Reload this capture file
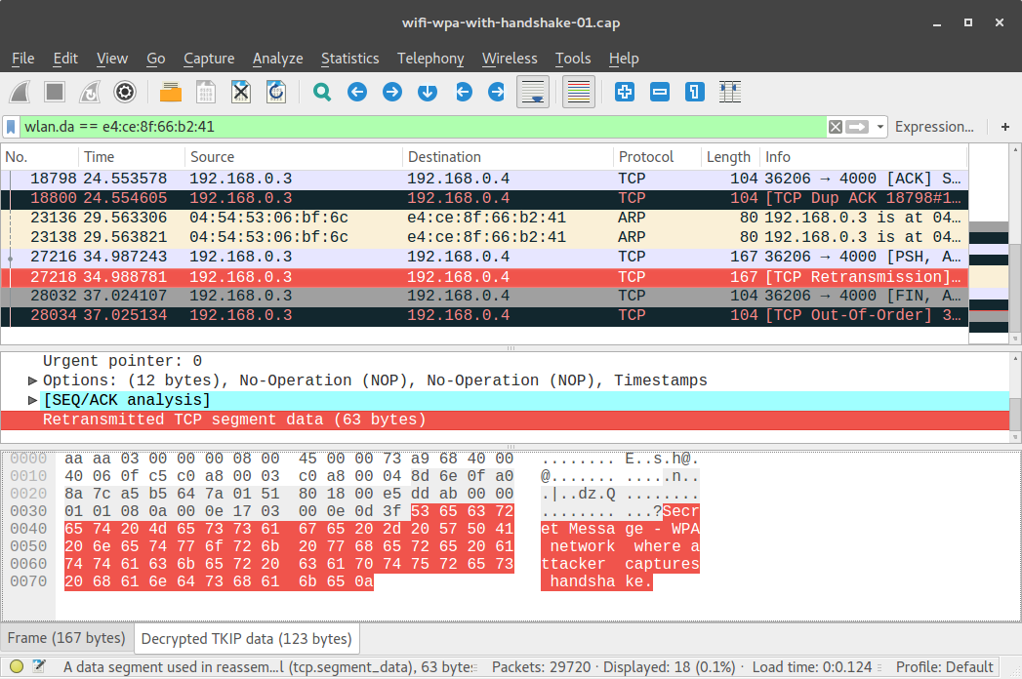The height and width of the screenshot is (679, 1022). [275, 91]
